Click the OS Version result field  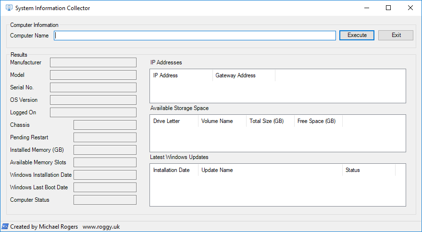pos(93,100)
